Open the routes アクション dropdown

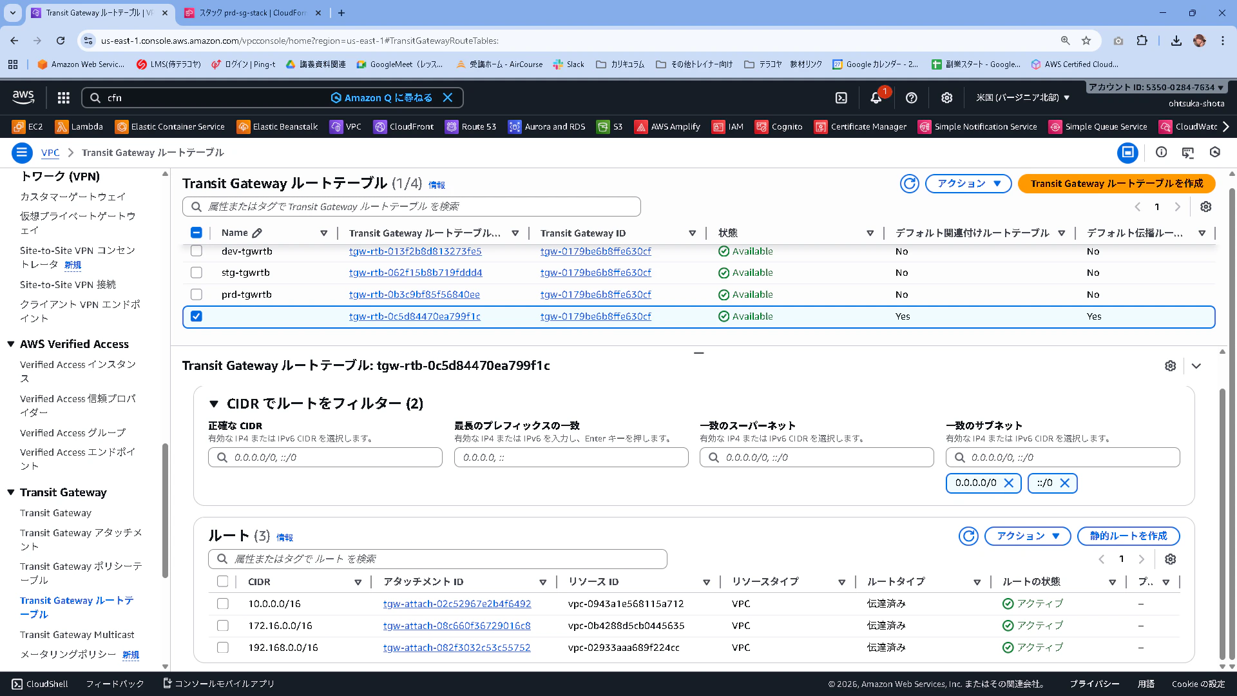[1028, 536]
